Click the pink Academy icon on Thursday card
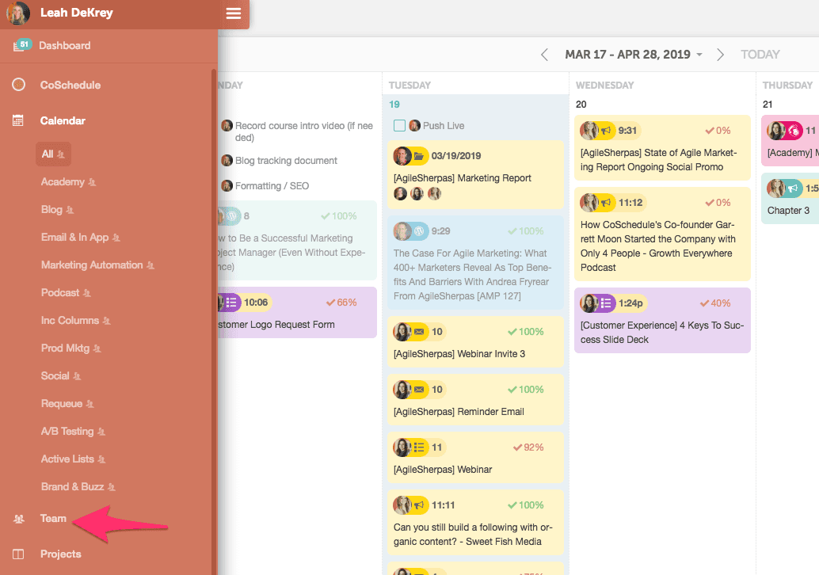This screenshot has width=819, height=575. [x=794, y=131]
